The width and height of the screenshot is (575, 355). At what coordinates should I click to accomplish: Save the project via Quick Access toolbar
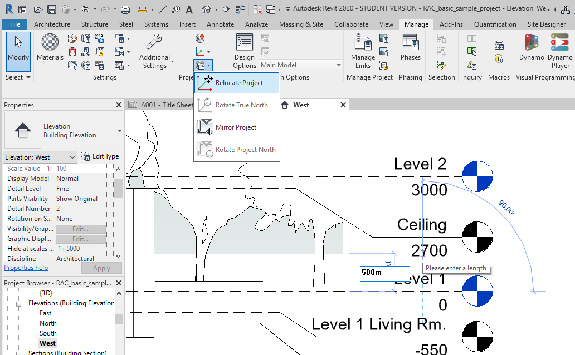click(x=51, y=8)
